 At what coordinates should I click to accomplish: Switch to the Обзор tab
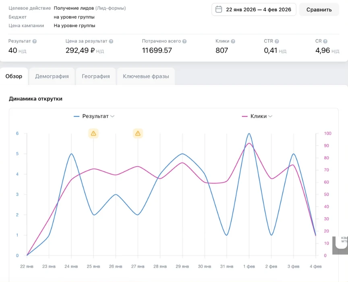pos(14,76)
